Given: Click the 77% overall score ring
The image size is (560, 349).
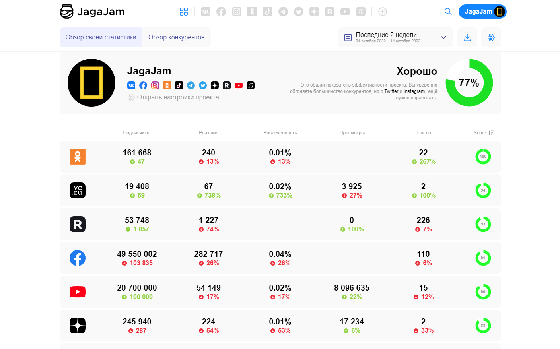Looking at the screenshot, I should coord(469,83).
